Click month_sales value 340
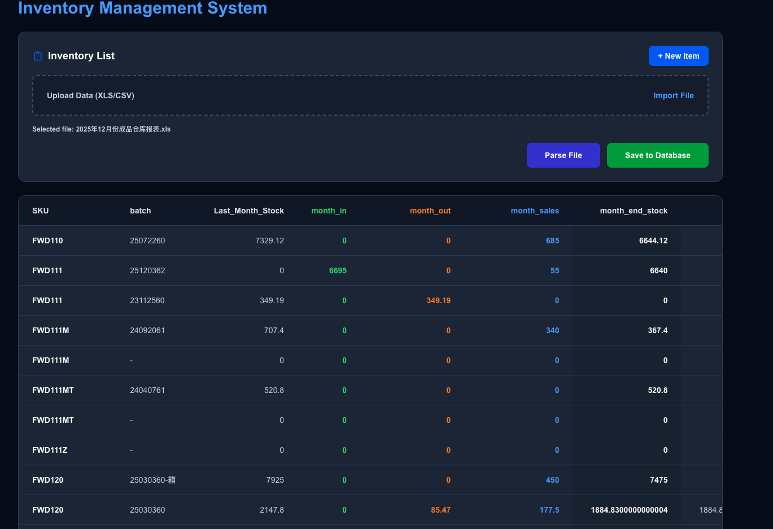The width and height of the screenshot is (773, 529). [x=552, y=330]
